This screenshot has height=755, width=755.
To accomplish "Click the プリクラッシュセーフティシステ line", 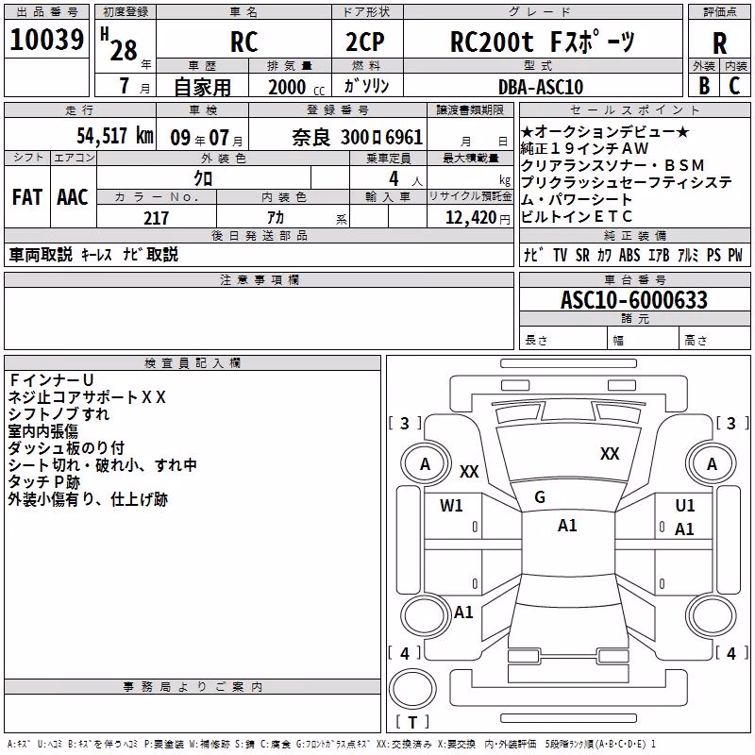I will 627,182.
